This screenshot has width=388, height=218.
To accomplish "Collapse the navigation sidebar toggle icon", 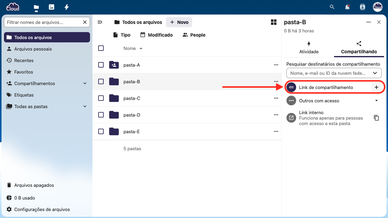I will pyautogui.click(x=100, y=22).
